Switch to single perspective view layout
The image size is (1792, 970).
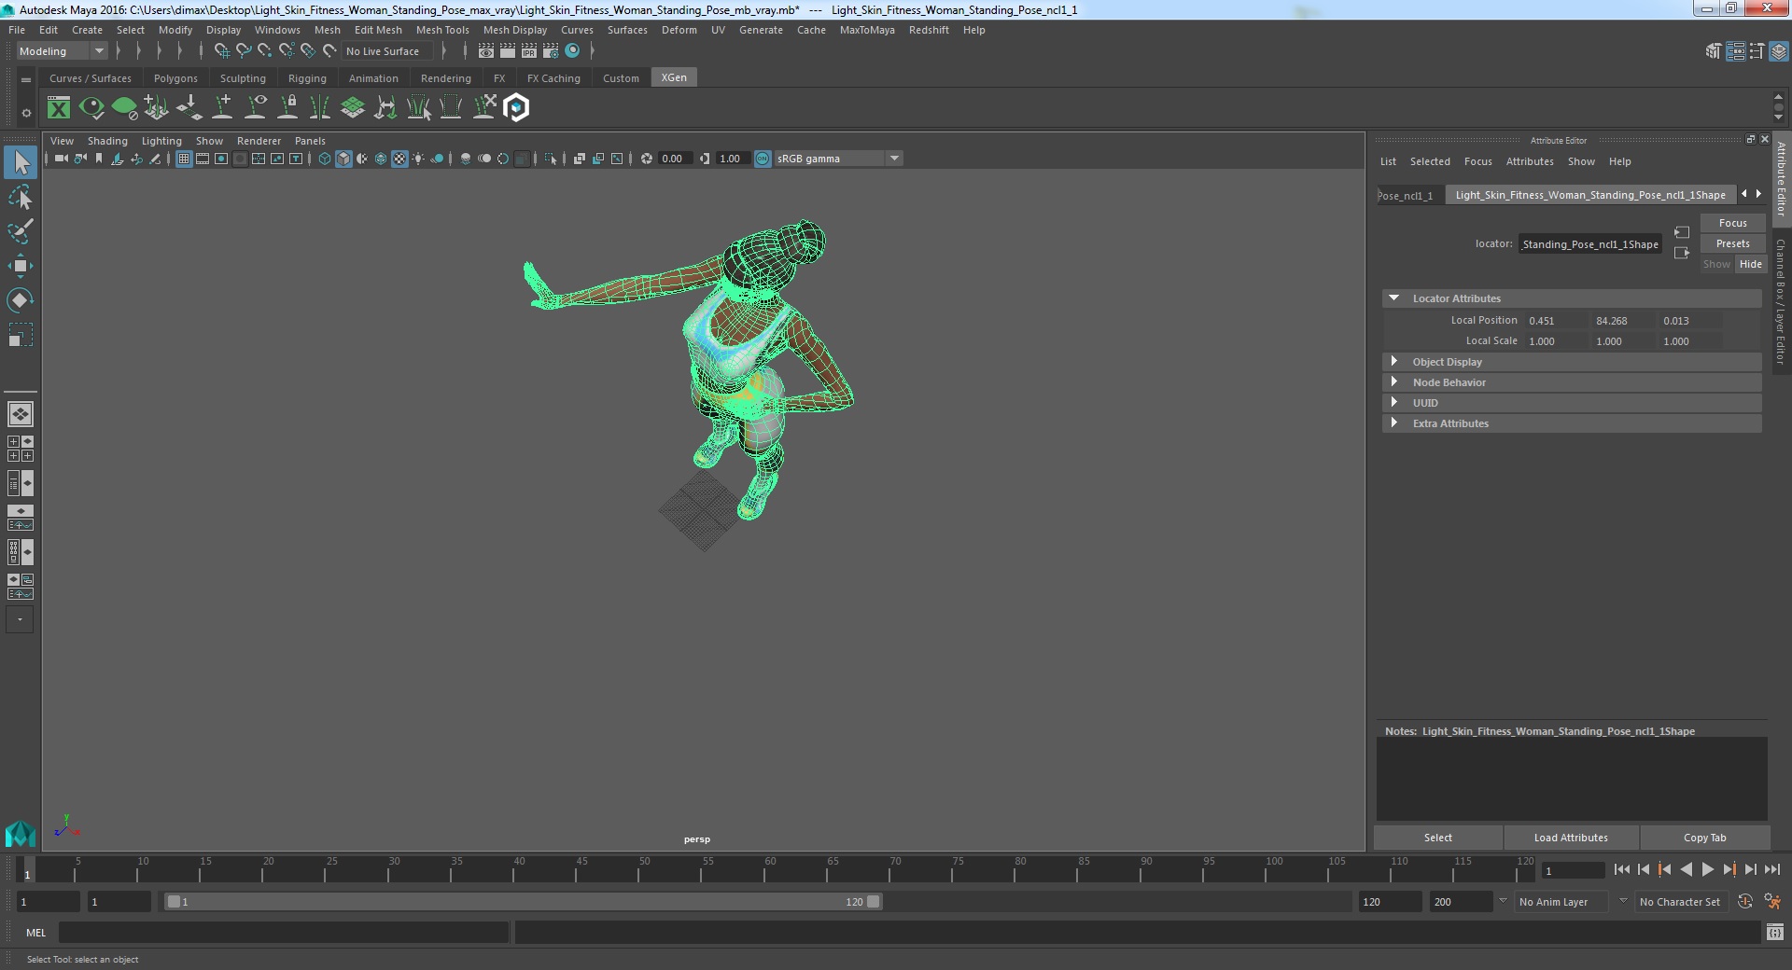[21, 413]
